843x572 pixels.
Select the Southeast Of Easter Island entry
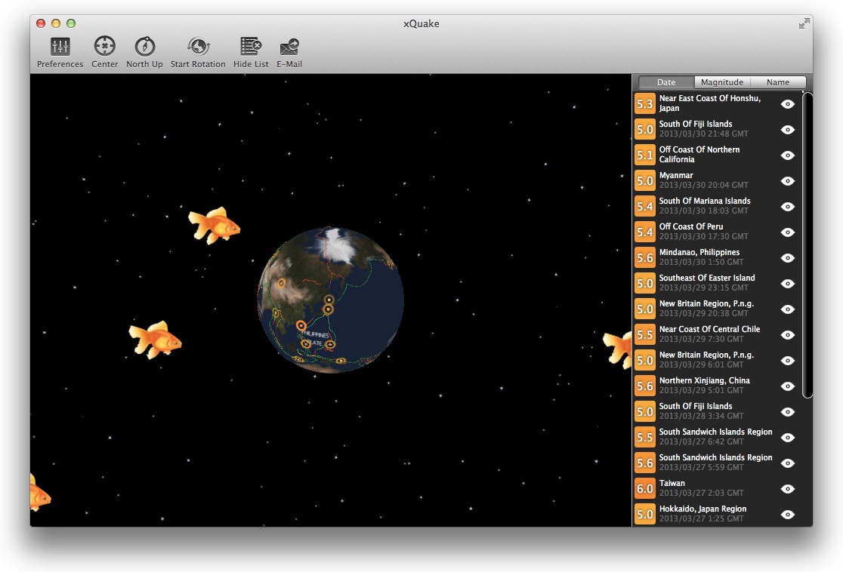(x=717, y=283)
